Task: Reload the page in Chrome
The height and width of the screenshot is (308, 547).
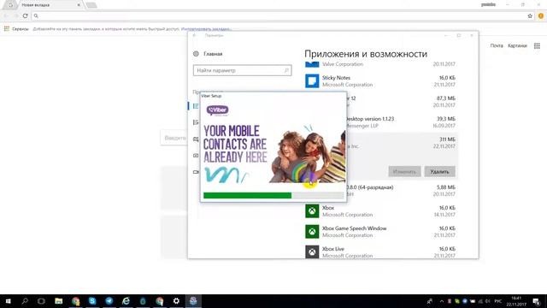Action: [x=25, y=15]
